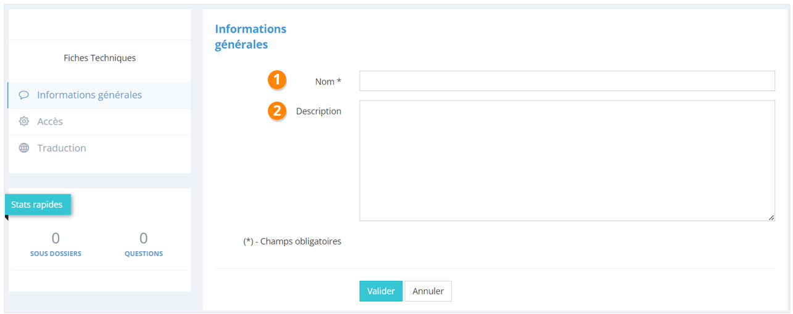Click the orange number 2 badge
This screenshot has height=314, width=793.
(x=277, y=111)
